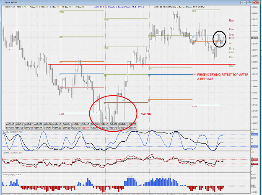Select the NZDJPY symbol button
Viewport: 262px width, 195px height.
(x=95, y=128)
